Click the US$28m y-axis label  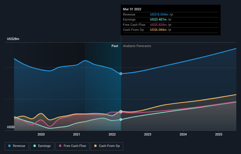click(x=13, y=39)
